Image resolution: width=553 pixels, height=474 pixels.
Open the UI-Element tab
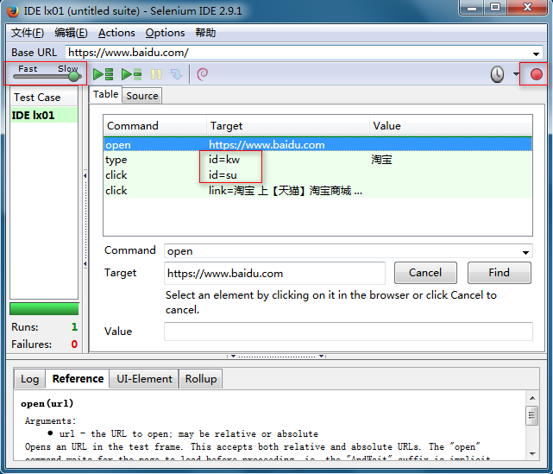tap(144, 379)
